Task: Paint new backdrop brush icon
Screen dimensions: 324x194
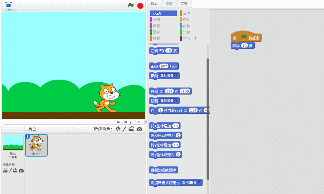Action: tap(10, 171)
